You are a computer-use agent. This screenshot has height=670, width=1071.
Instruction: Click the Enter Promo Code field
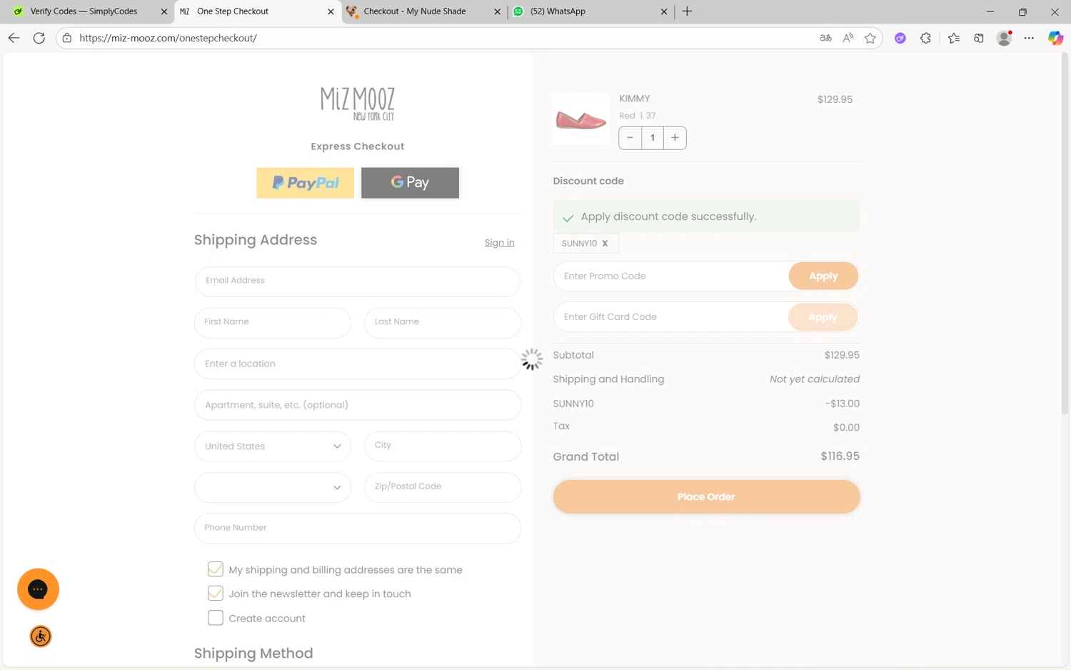click(671, 276)
